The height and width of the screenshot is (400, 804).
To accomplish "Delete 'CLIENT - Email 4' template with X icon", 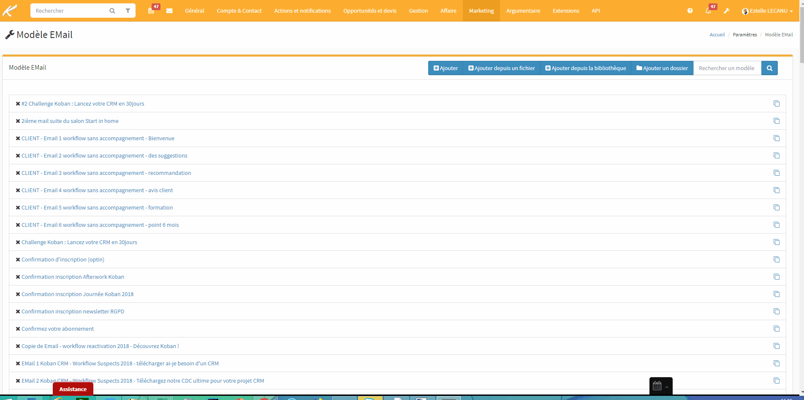I will pyautogui.click(x=18, y=190).
